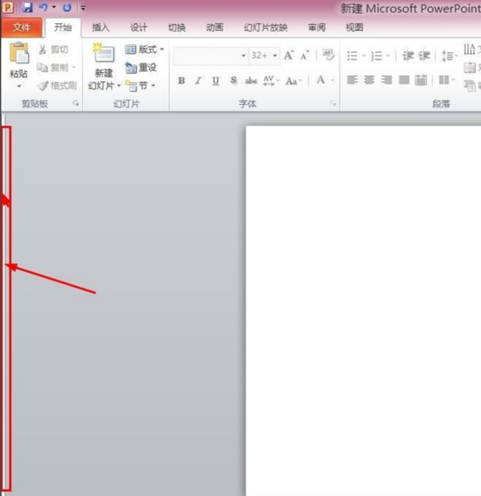481x496 pixels.
Task: Toggle Italic formatting
Action: (x=198, y=81)
